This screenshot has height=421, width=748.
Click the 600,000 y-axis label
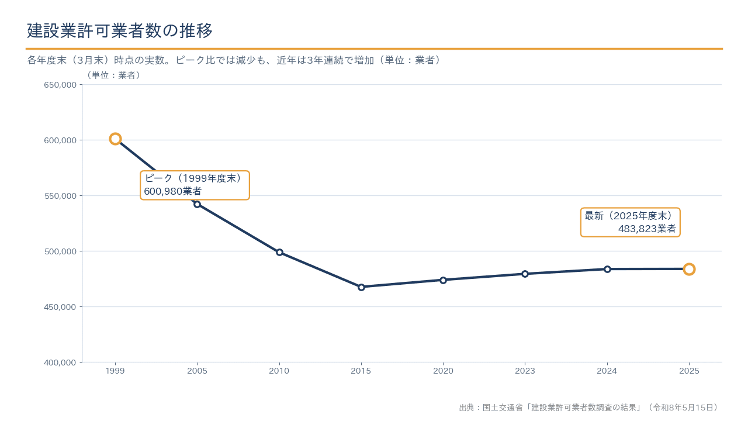pyautogui.click(x=61, y=140)
